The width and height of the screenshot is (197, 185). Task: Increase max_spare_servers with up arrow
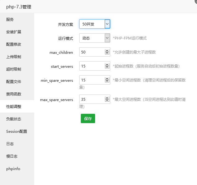click(107, 98)
